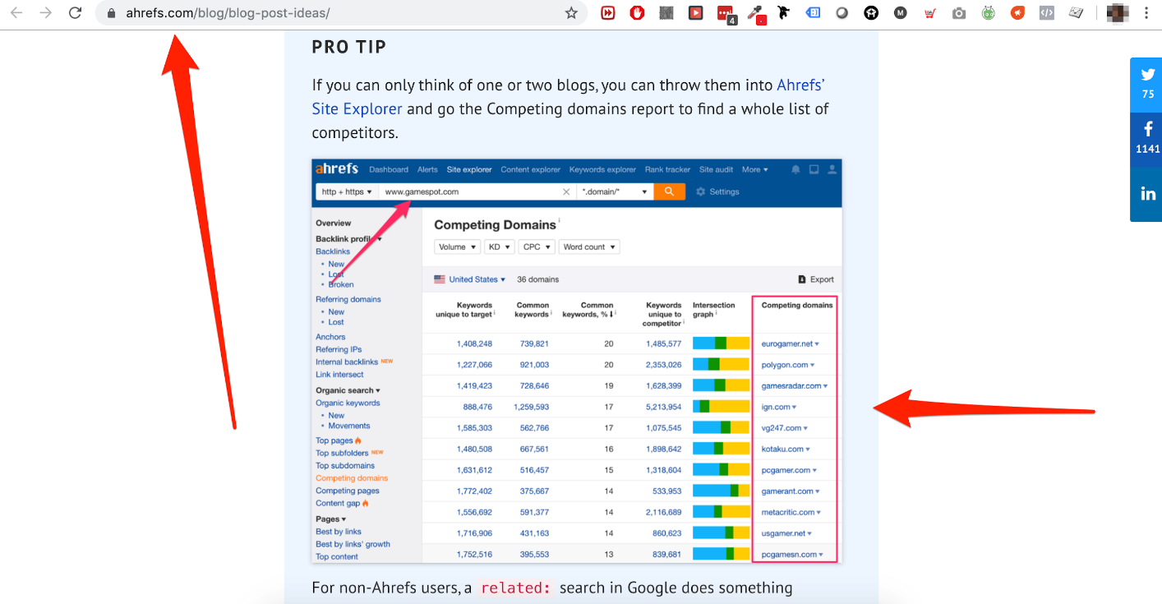Click Competing domains in the sidebar
Viewport: 1162px width, 604px height.
click(x=352, y=478)
